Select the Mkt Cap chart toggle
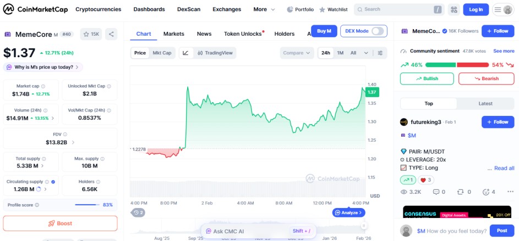The height and width of the screenshot is (241, 519). pyautogui.click(x=162, y=53)
